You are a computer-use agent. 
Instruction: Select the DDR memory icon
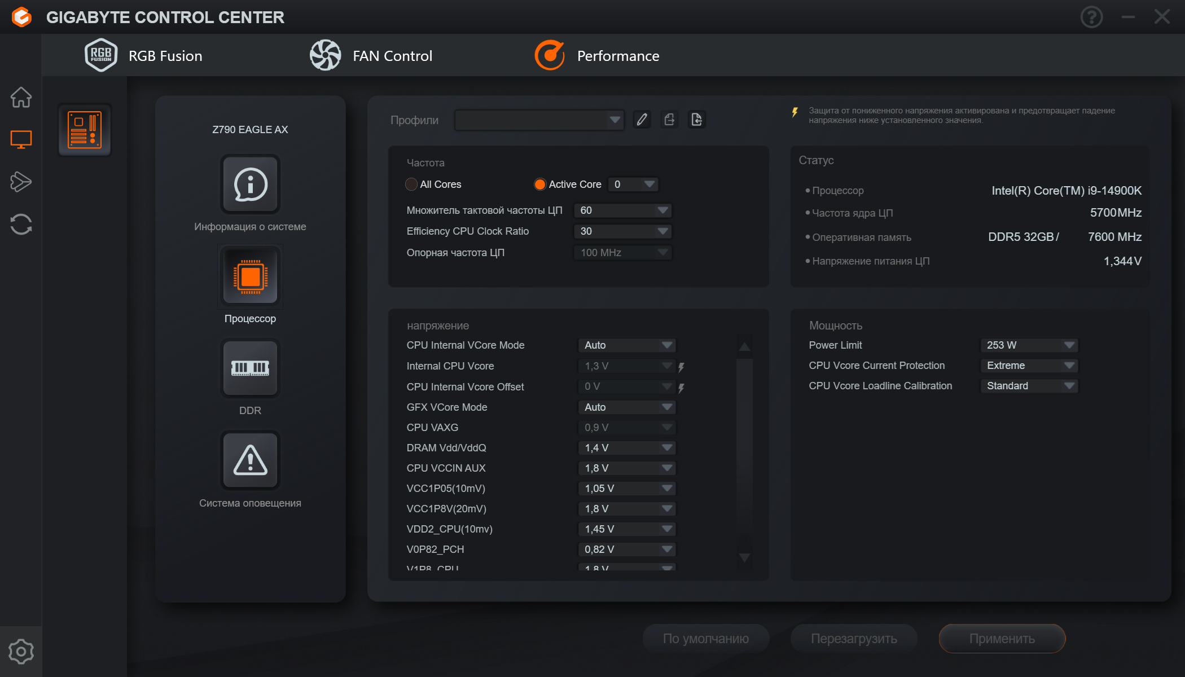coord(250,368)
